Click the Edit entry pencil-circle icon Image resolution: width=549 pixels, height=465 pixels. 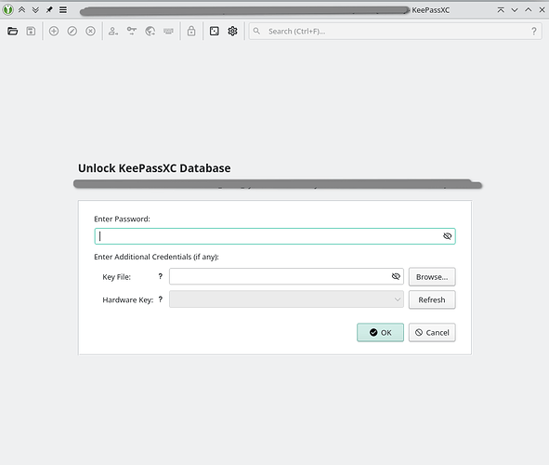coord(72,32)
